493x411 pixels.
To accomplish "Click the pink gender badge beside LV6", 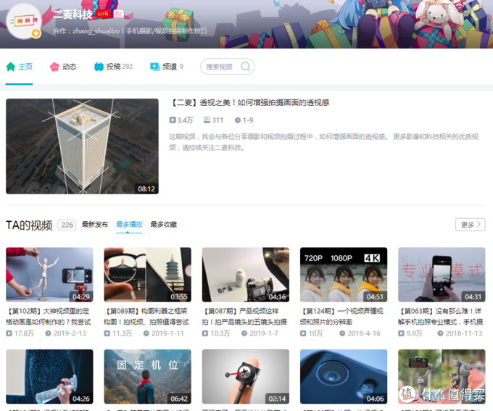I will tap(119, 14).
